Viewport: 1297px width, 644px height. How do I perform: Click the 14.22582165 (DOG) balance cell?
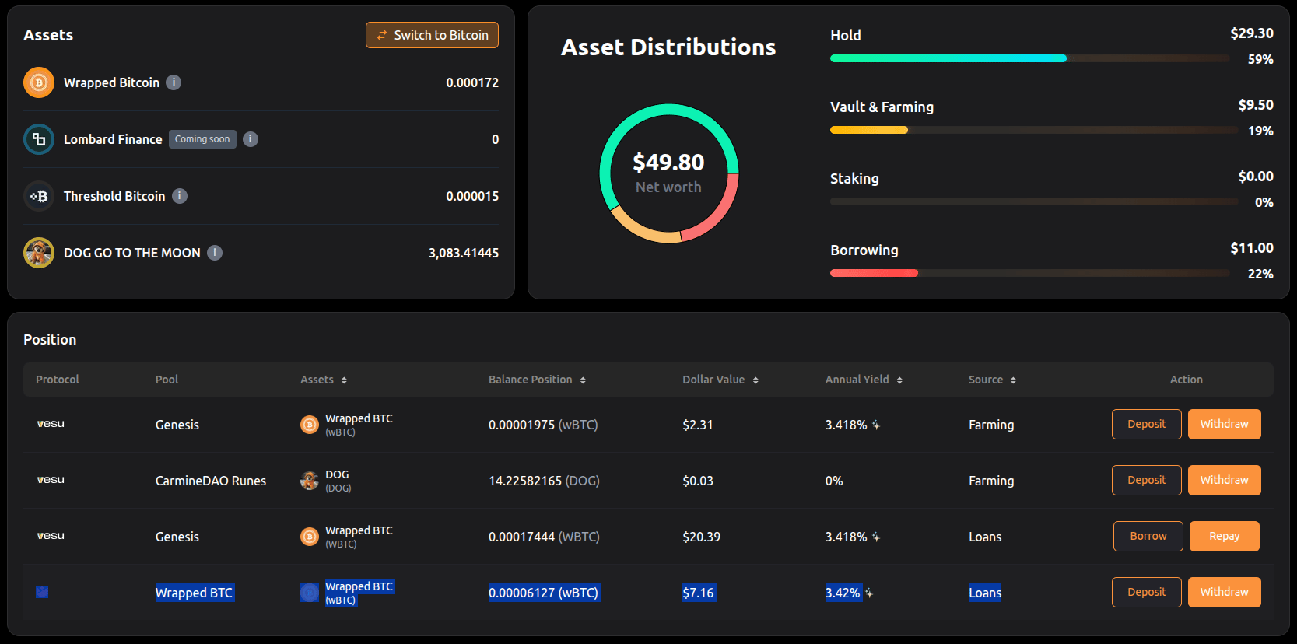(x=544, y=481)
